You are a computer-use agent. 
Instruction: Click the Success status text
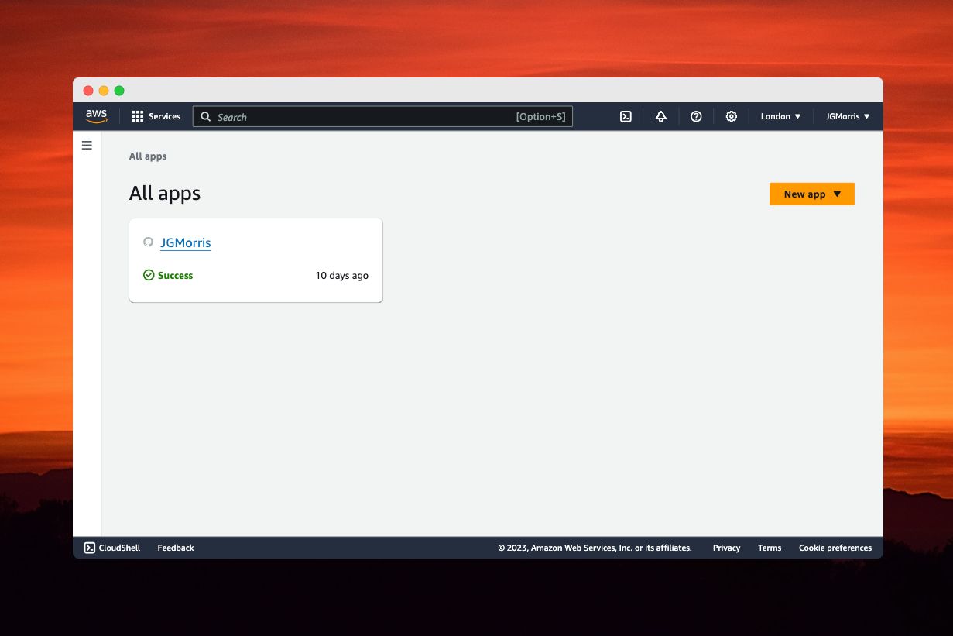(x=176, y=275)
